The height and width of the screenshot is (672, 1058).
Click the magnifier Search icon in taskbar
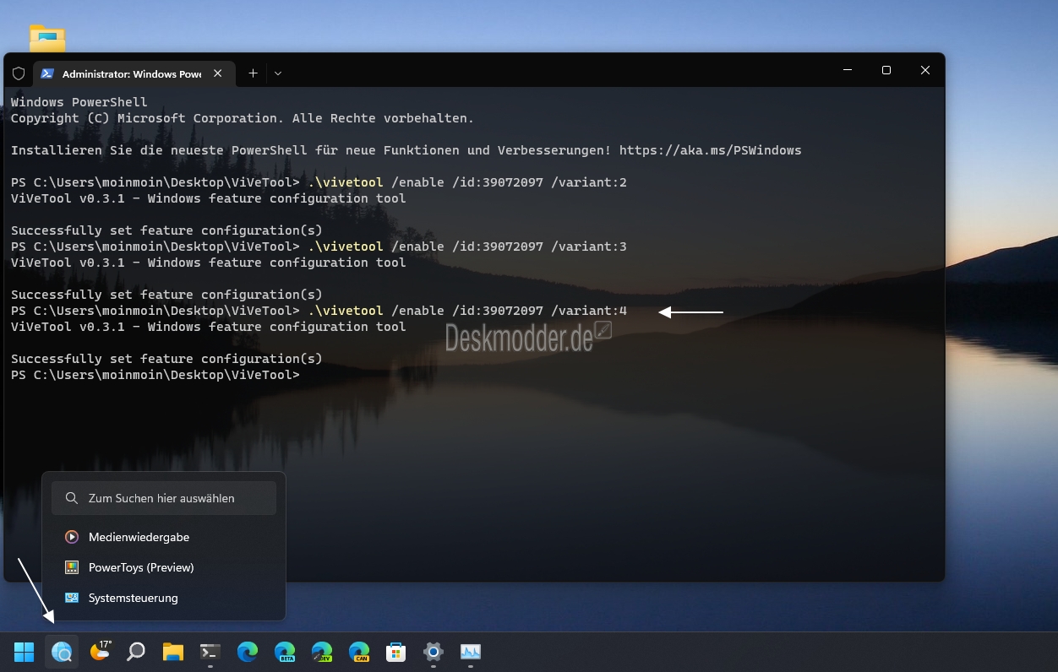pos(136,652)
